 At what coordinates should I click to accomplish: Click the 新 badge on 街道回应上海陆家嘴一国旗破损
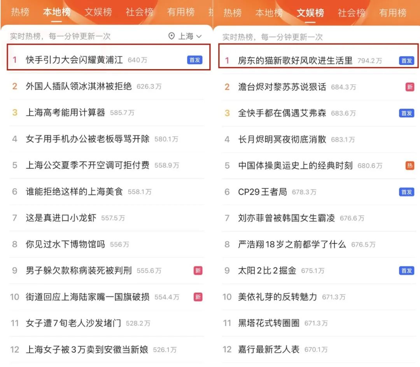(198, 297)
